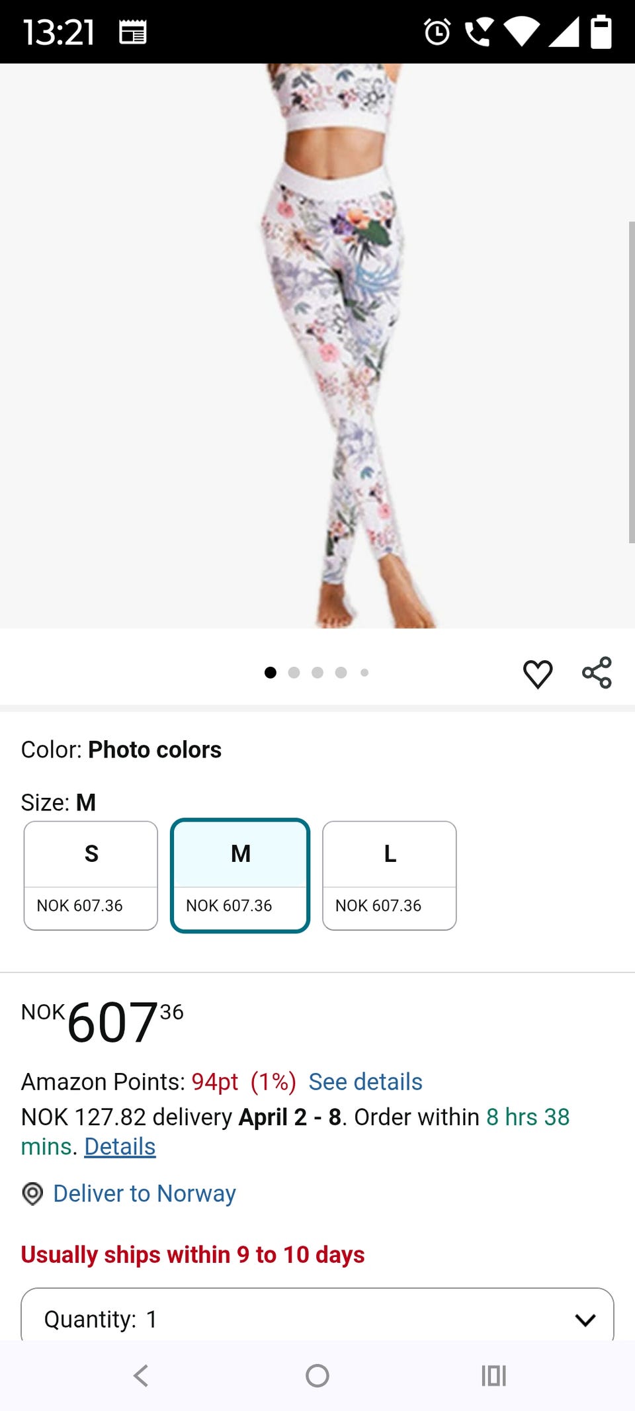
Task: Change Deliver to Norway location
Action: pyautogui.click(x=144, y=1194)
